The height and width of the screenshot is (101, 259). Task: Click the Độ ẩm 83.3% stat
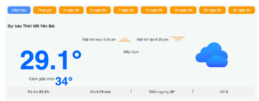[x=38, y=92]
